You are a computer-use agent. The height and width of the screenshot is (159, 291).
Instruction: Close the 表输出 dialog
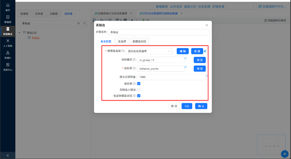(x=207, y=25)
